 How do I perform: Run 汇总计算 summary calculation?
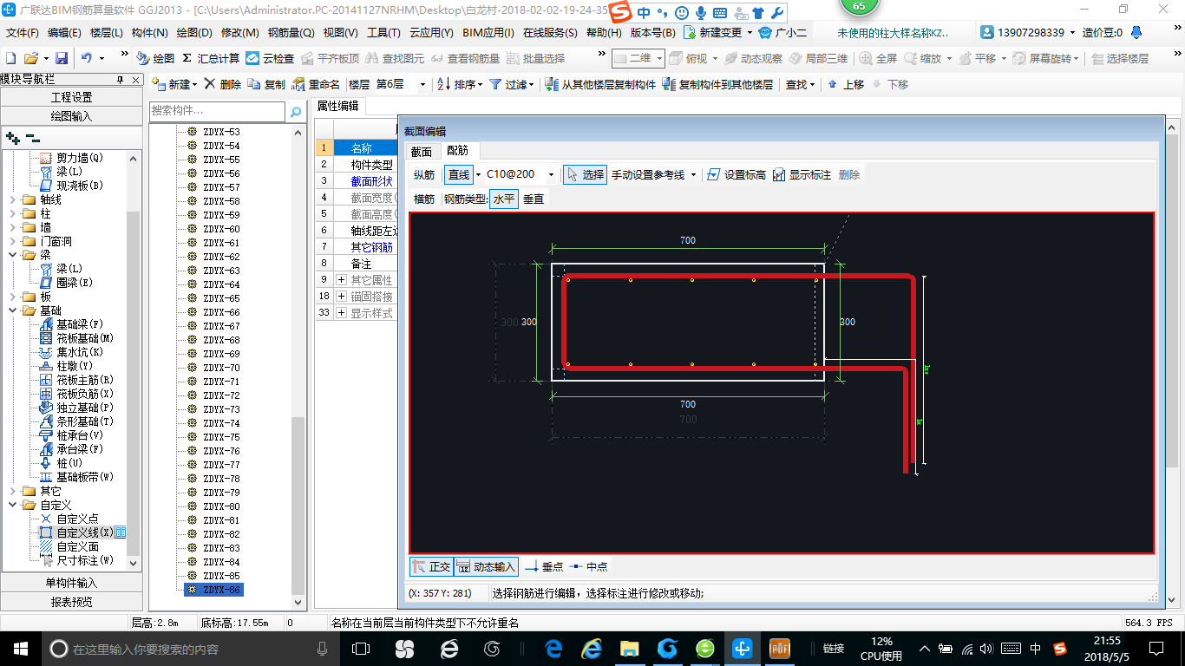(x=211, y=58)
